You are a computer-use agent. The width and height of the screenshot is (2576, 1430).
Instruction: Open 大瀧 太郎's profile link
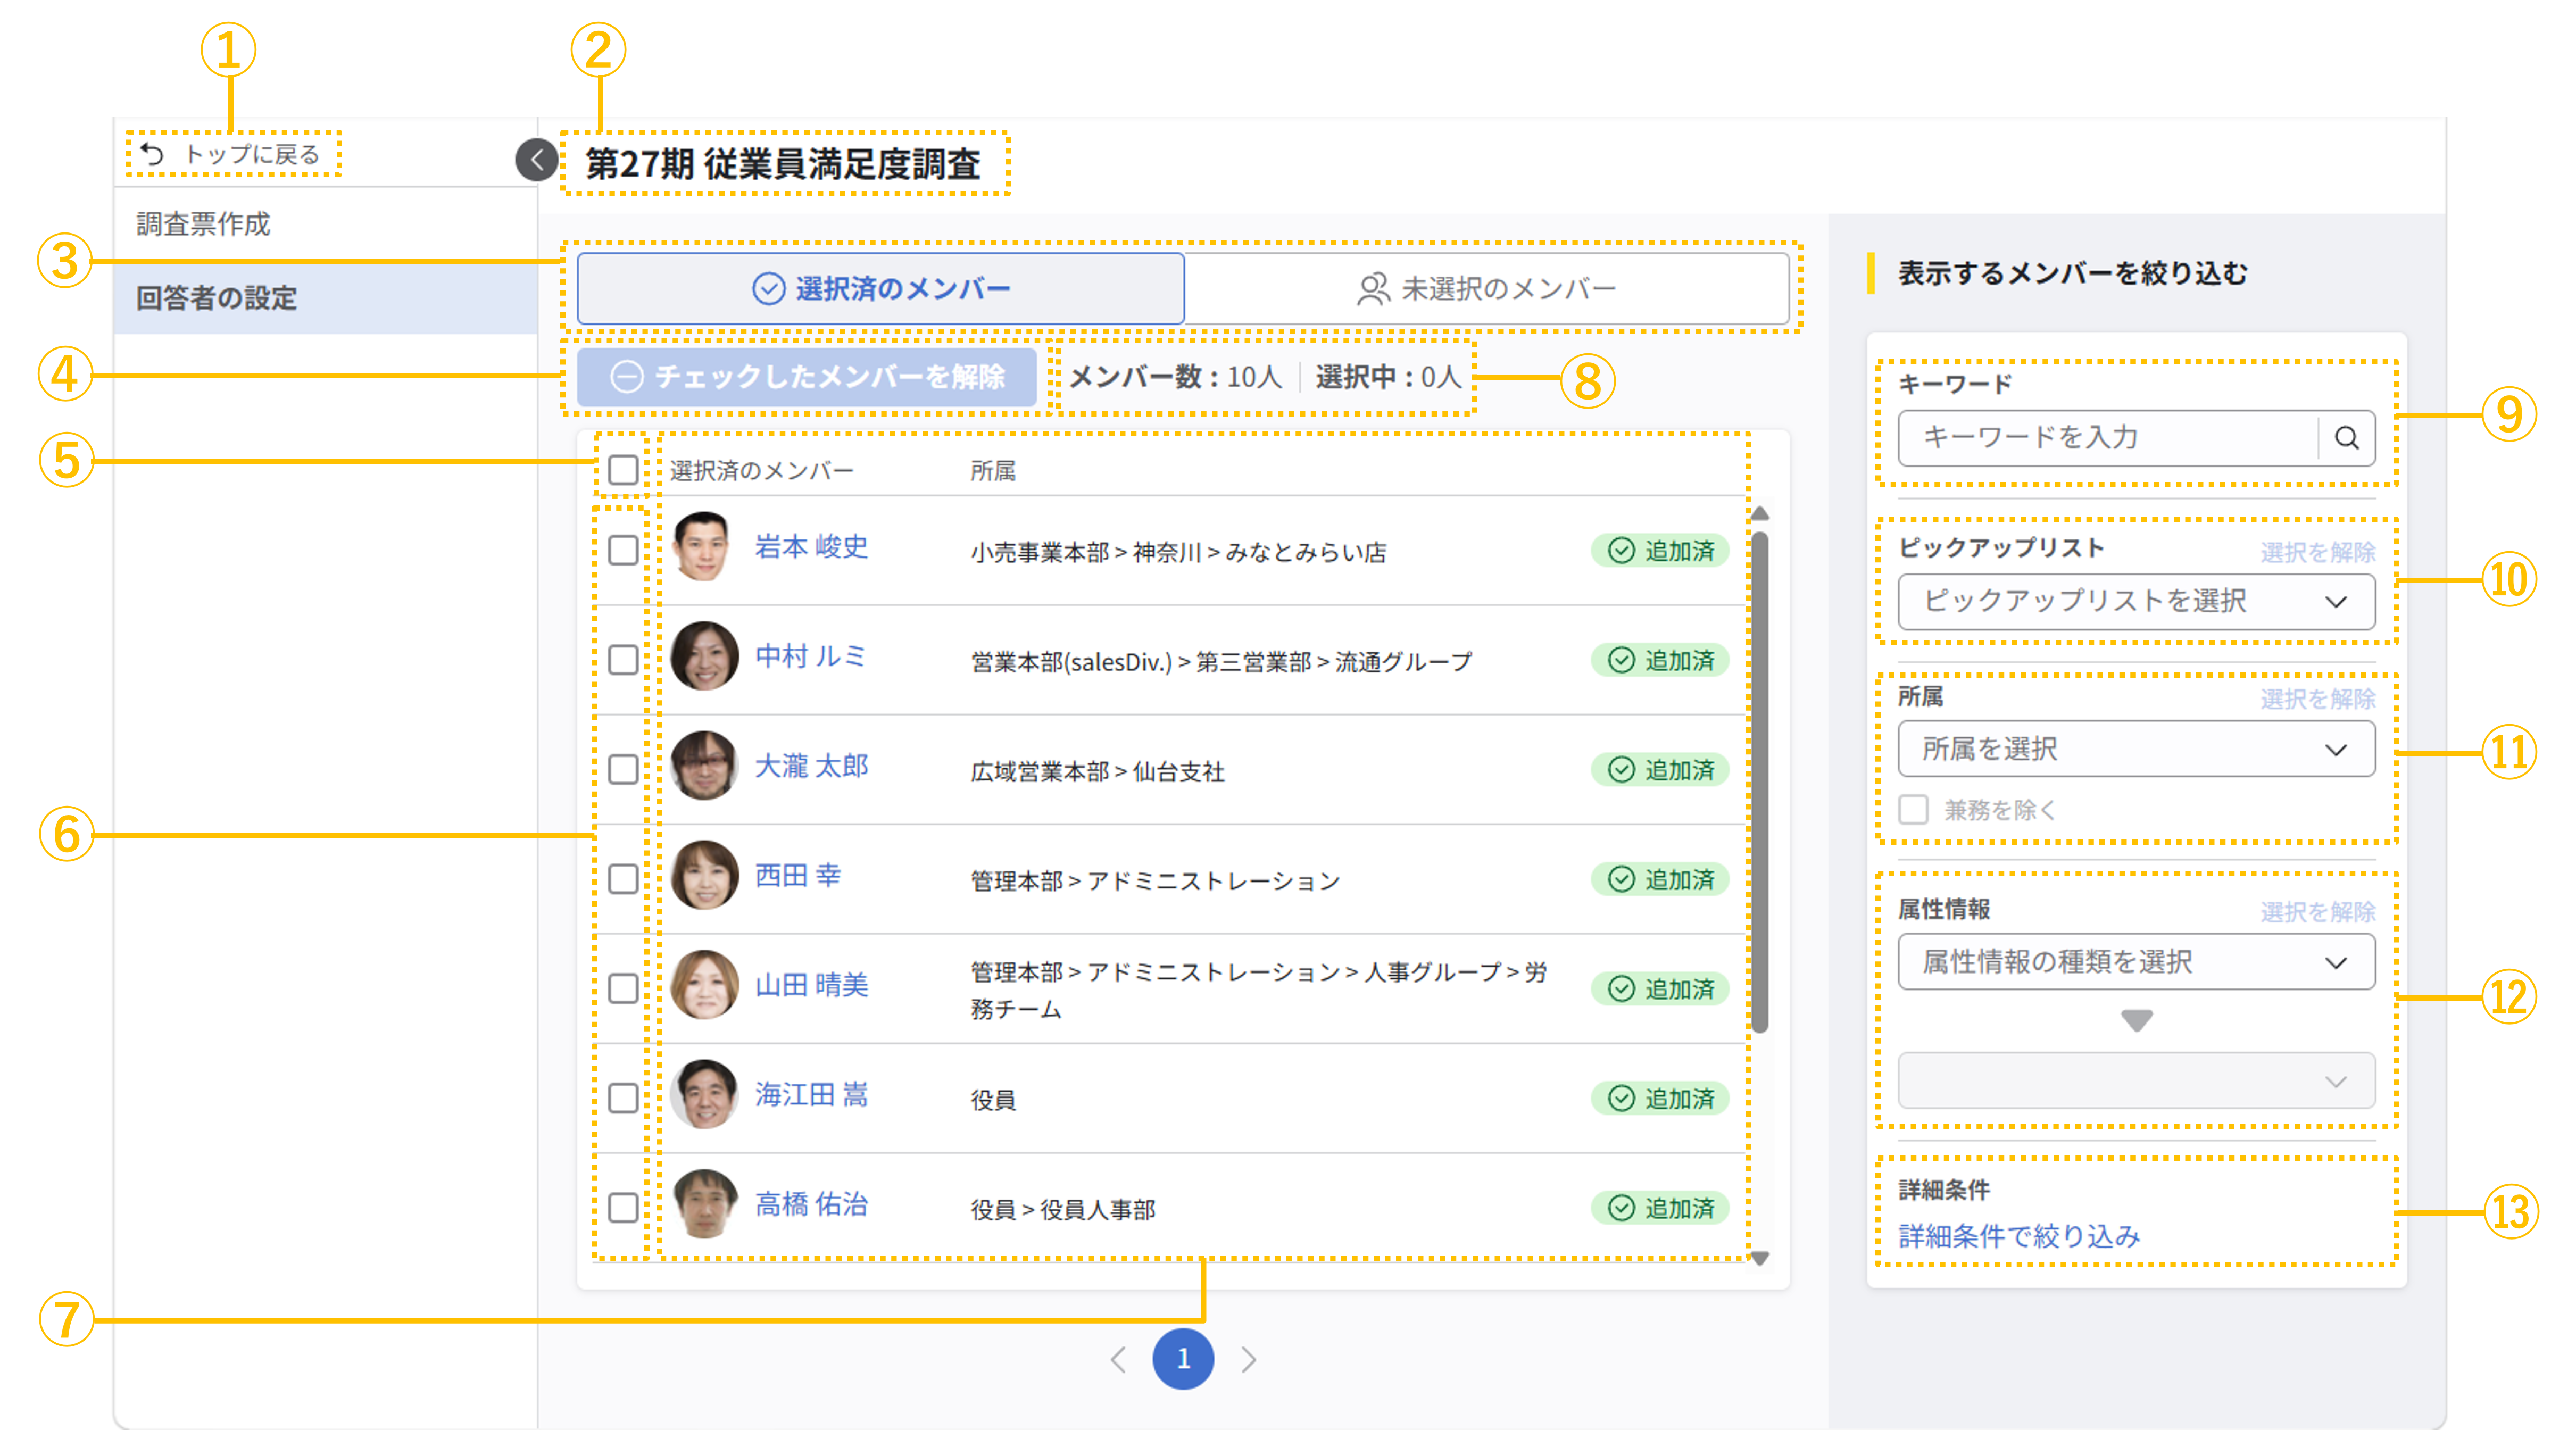[811, 766]
